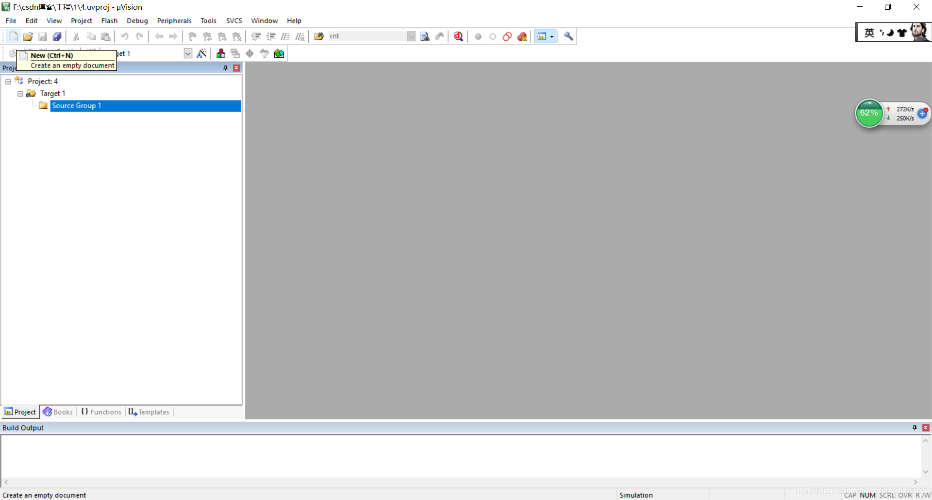Viewport: 932px width, 500px height.
Task: Click the Redo arrow icon
Action: tap(139, 36)
